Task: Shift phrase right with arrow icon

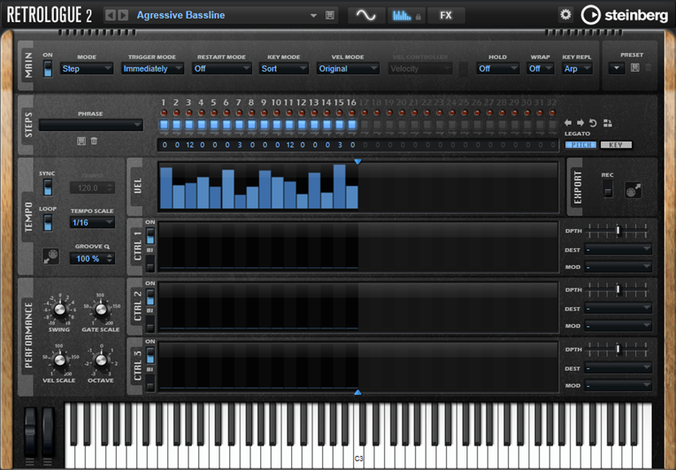Action: [581, 123]
